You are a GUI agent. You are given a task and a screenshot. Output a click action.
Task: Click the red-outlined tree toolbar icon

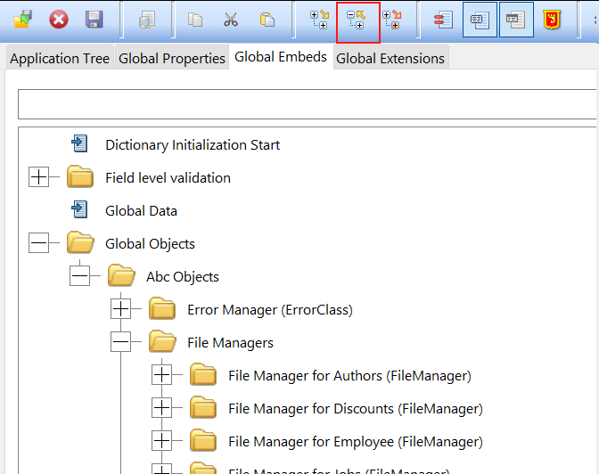tap(357, 21)
